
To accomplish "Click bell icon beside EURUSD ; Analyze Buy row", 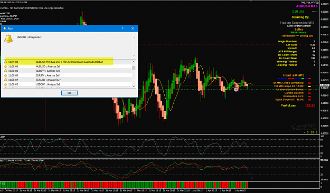I will point(6,80).
